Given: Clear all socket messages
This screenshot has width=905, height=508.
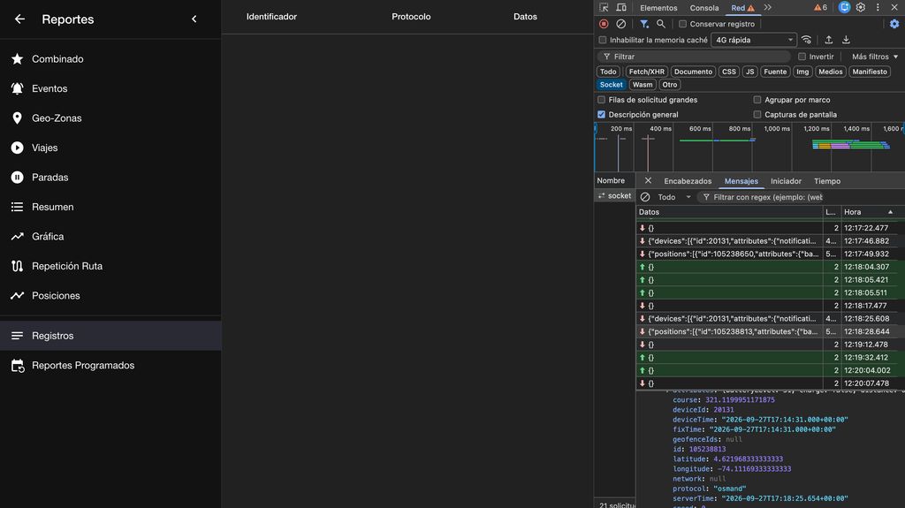Looking at the screenshot, I should coord(645,197).
